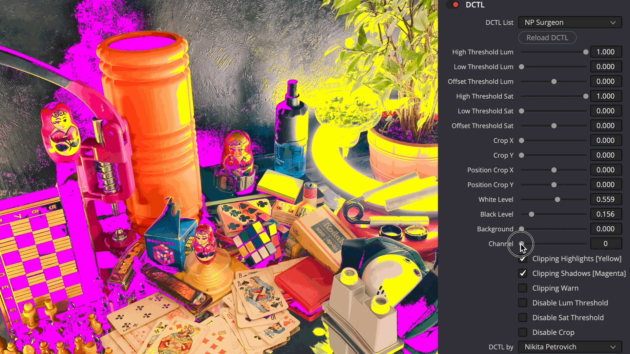The image size is (630, 354).
Task: Toggle Disable Sat Threshold option
Action: (523, 317)
